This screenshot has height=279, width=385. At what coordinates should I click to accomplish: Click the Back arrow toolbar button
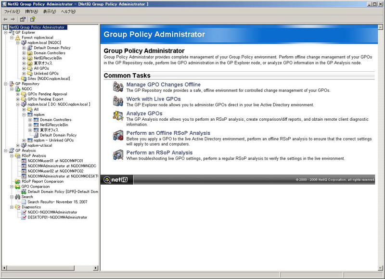pos(6,19)
